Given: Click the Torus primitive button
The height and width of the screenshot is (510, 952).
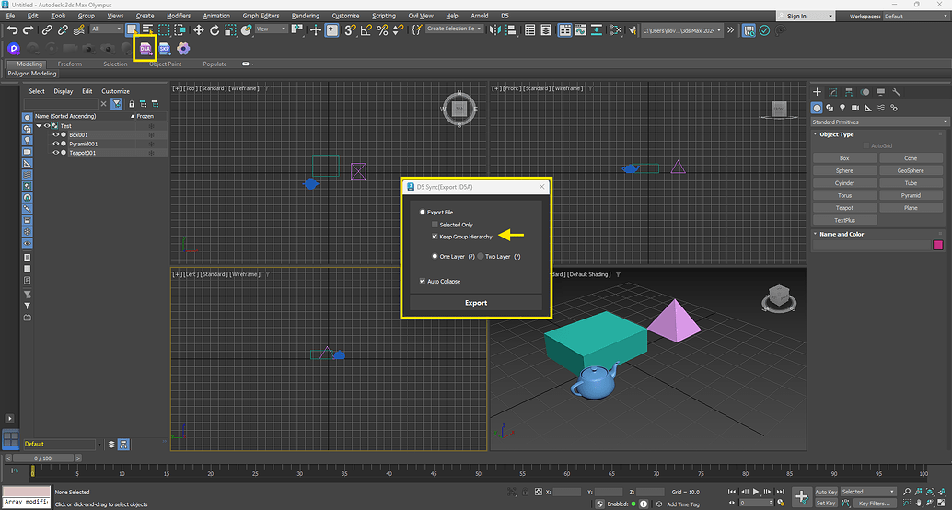Looking at the screenshot, I should [x=844, y=195].
